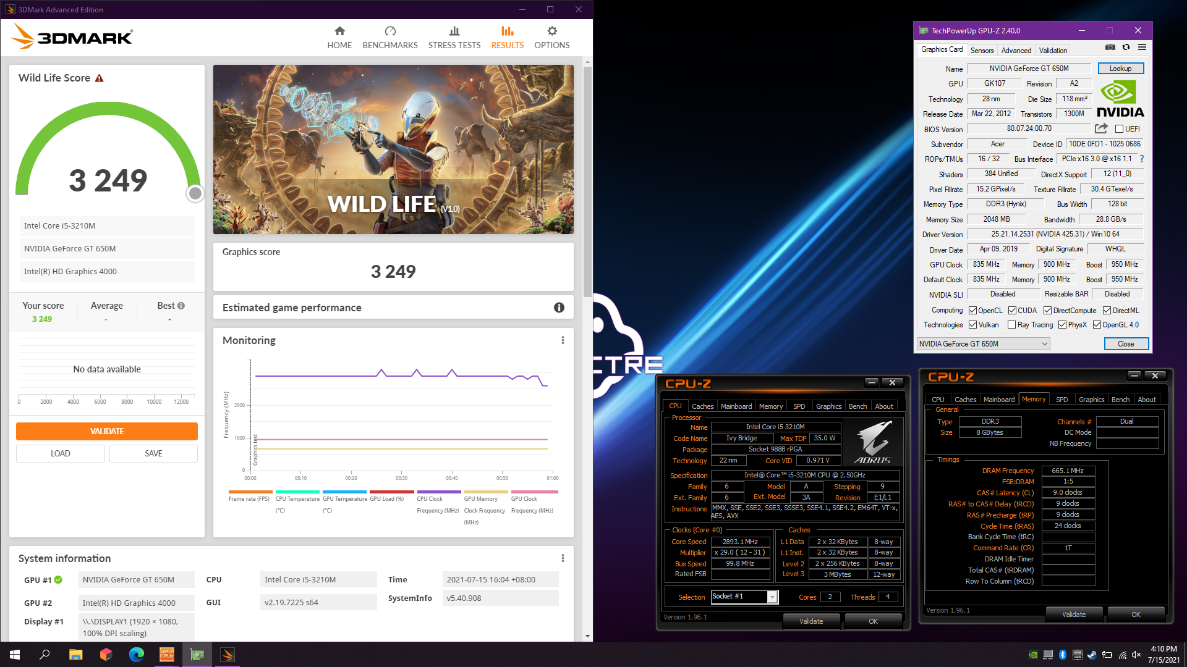Open 3DMark Options gear
Viewport: 1187px width, 667px height.
pos(552,38)
